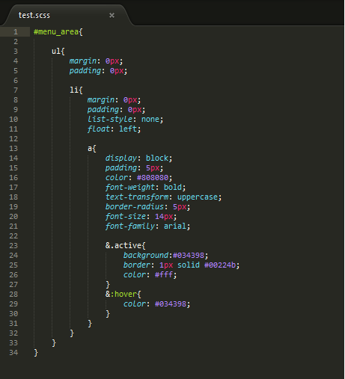Click line number 1 in gutter
The width and height of the screenshot is (345, 379).
pos(16,32)
